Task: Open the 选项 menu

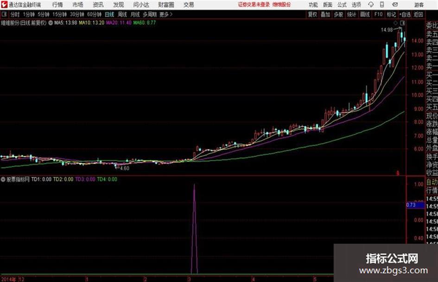Action: click(x=356, y=5)
